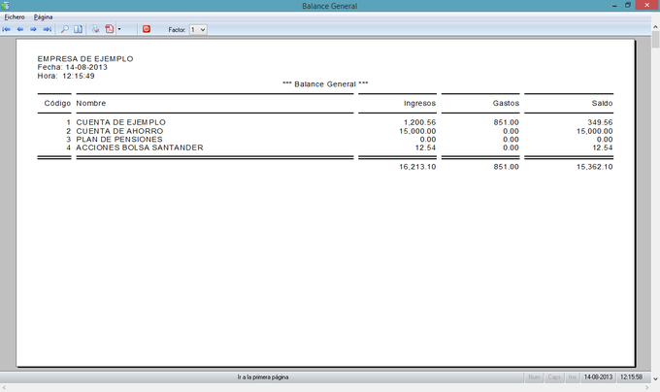Click the Gastos column header
This screenshot has height=392, width=660.
click(506, 104)
